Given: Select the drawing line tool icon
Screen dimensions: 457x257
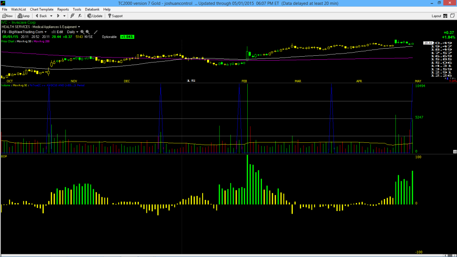Looking at the screenshot, I should [x=96, y=32].
